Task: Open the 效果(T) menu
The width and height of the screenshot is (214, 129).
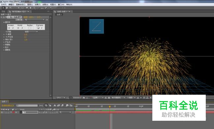Action: 38,5
